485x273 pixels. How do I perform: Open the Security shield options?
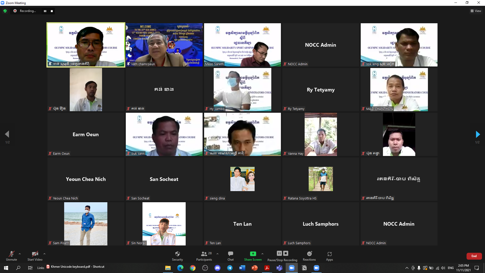[x=177, y=254]
